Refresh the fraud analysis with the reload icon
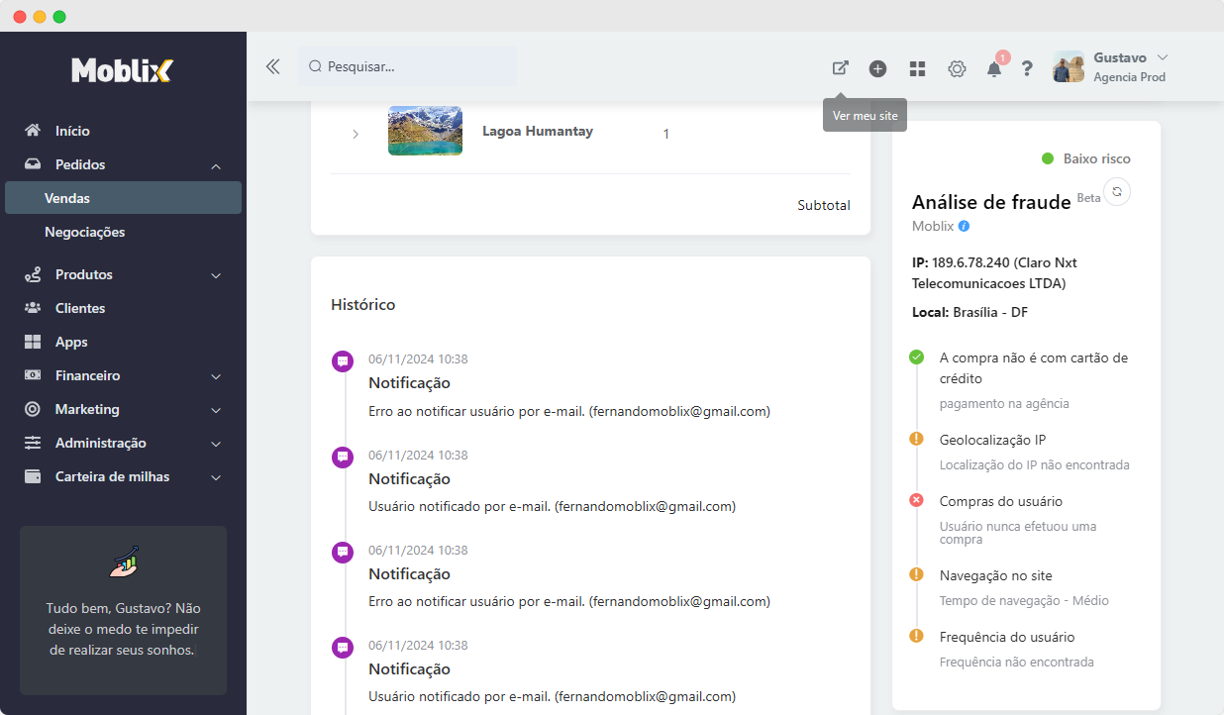The height and width of the screenshot is (715, 1224). pyautogui.click(x=1117, y=192)
